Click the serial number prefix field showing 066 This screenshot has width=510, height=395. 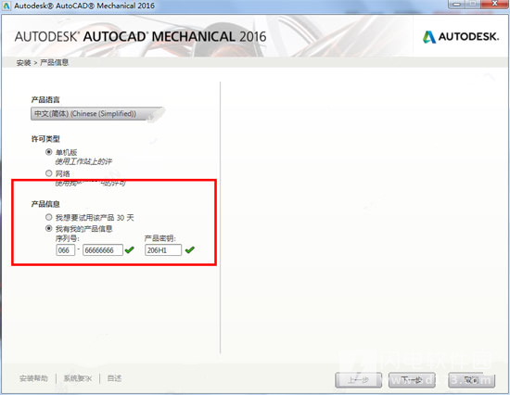point(66,249)
